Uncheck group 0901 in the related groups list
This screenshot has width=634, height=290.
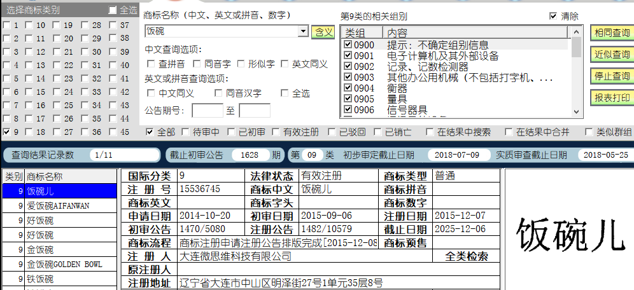[x=348, y=56]
